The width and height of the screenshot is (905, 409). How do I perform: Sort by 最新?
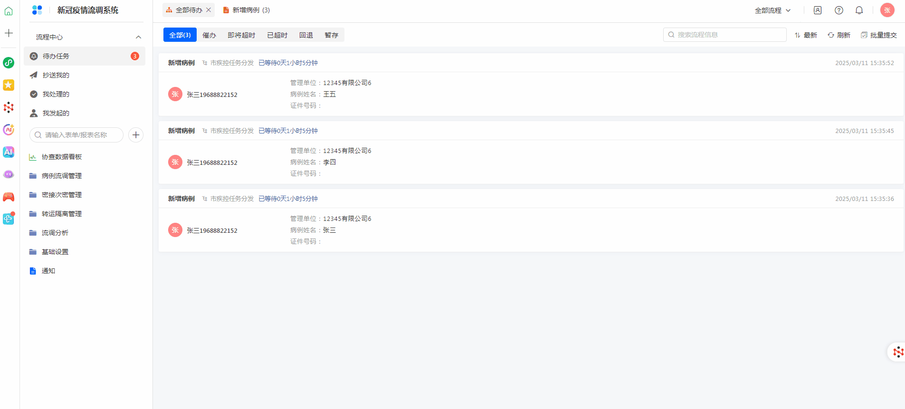coord(806,35)
